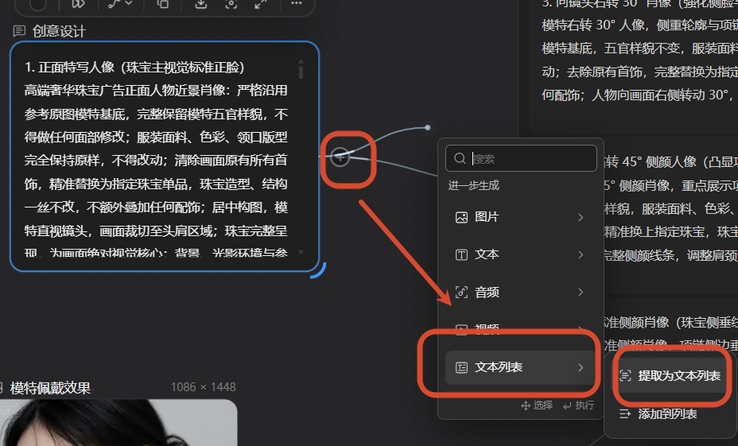The image size is (738, 446).
Task: Click the expand arrows icon in toolbar
Action: click(260, 4)
